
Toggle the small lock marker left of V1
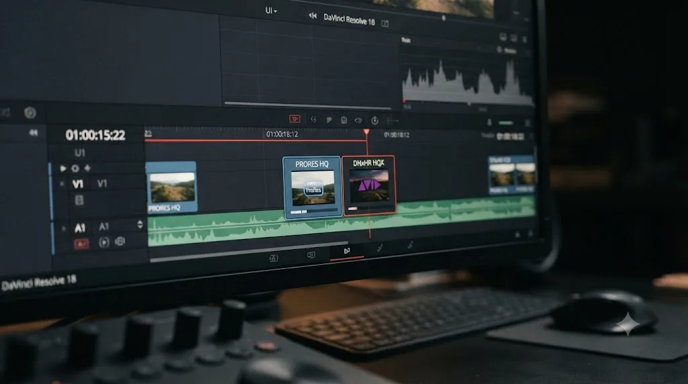click(62, 184)
